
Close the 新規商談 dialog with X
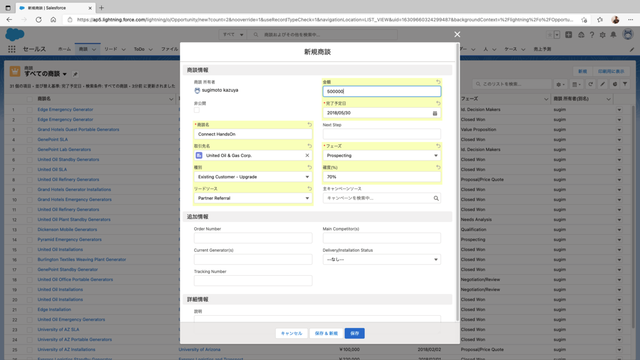coord(457,34)
